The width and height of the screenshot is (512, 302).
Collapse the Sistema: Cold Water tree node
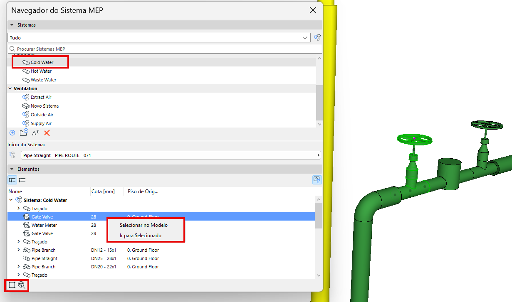point(11,200)
